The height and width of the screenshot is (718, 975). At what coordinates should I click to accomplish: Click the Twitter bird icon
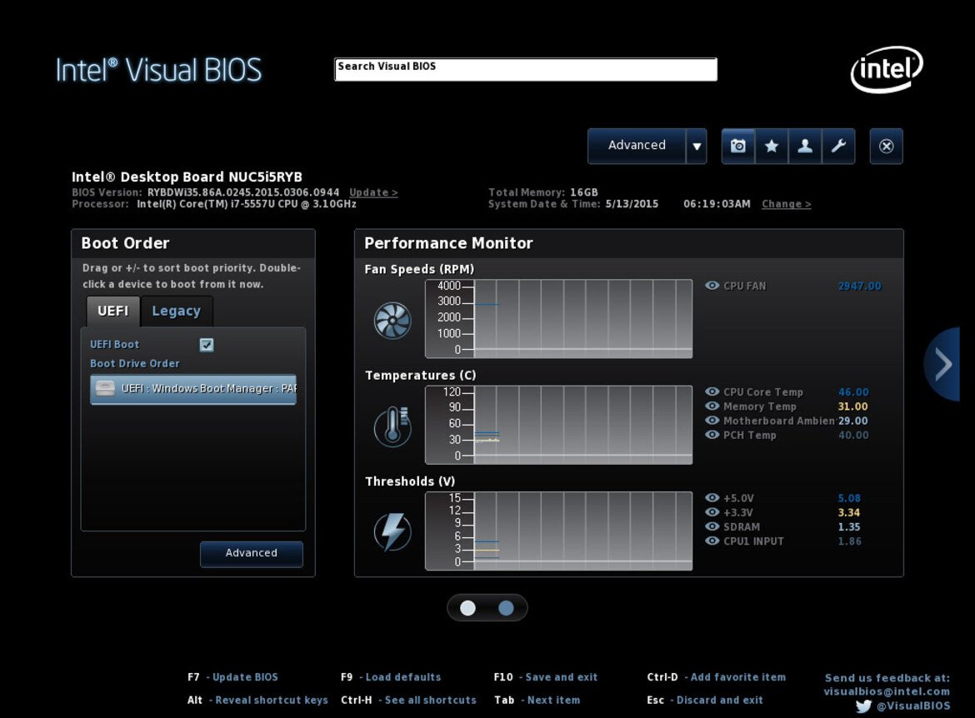point(863,706)
